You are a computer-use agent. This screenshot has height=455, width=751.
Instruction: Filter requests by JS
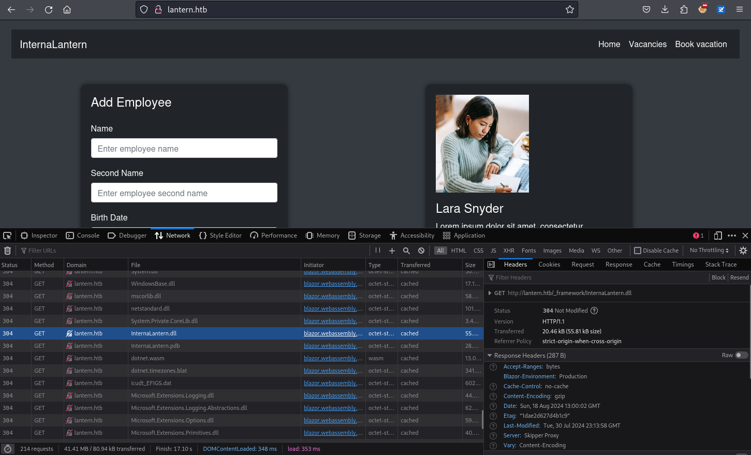(493, 251)
